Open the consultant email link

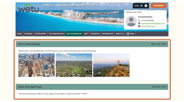point(153,23)
